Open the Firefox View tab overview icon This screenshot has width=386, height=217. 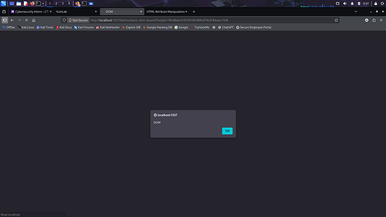4,12
